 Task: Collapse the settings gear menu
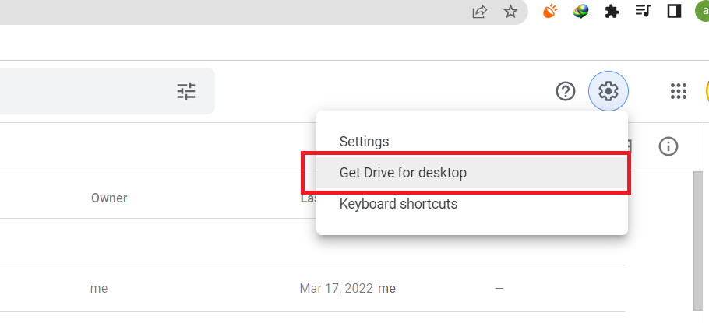coord(608,92)
